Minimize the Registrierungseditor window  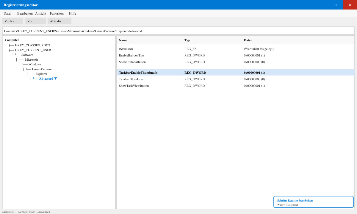(321, 5)
